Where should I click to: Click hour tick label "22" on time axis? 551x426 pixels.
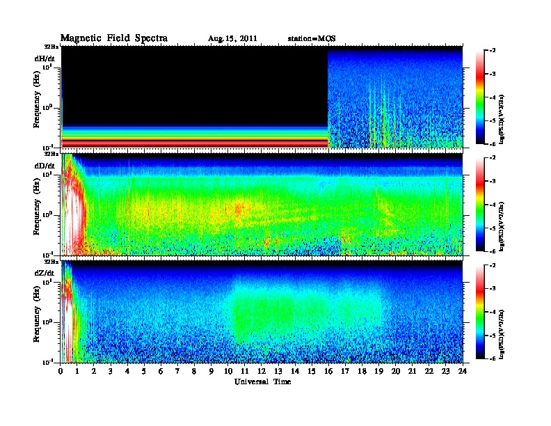point(429,372)
